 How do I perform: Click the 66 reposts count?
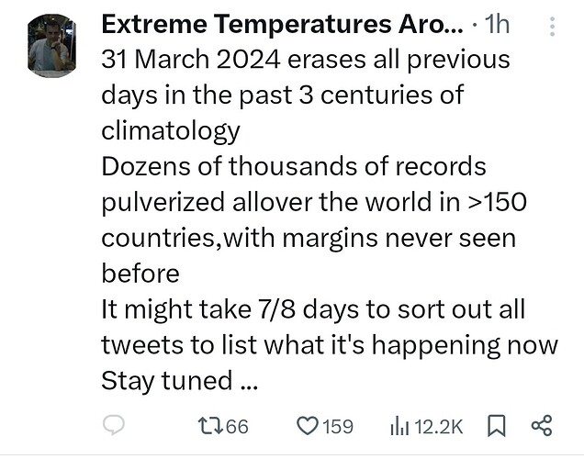coord(237,427)
